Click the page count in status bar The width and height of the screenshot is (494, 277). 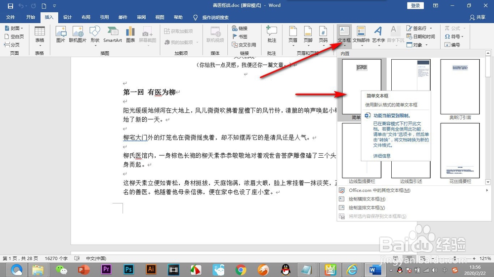(20, 258)
